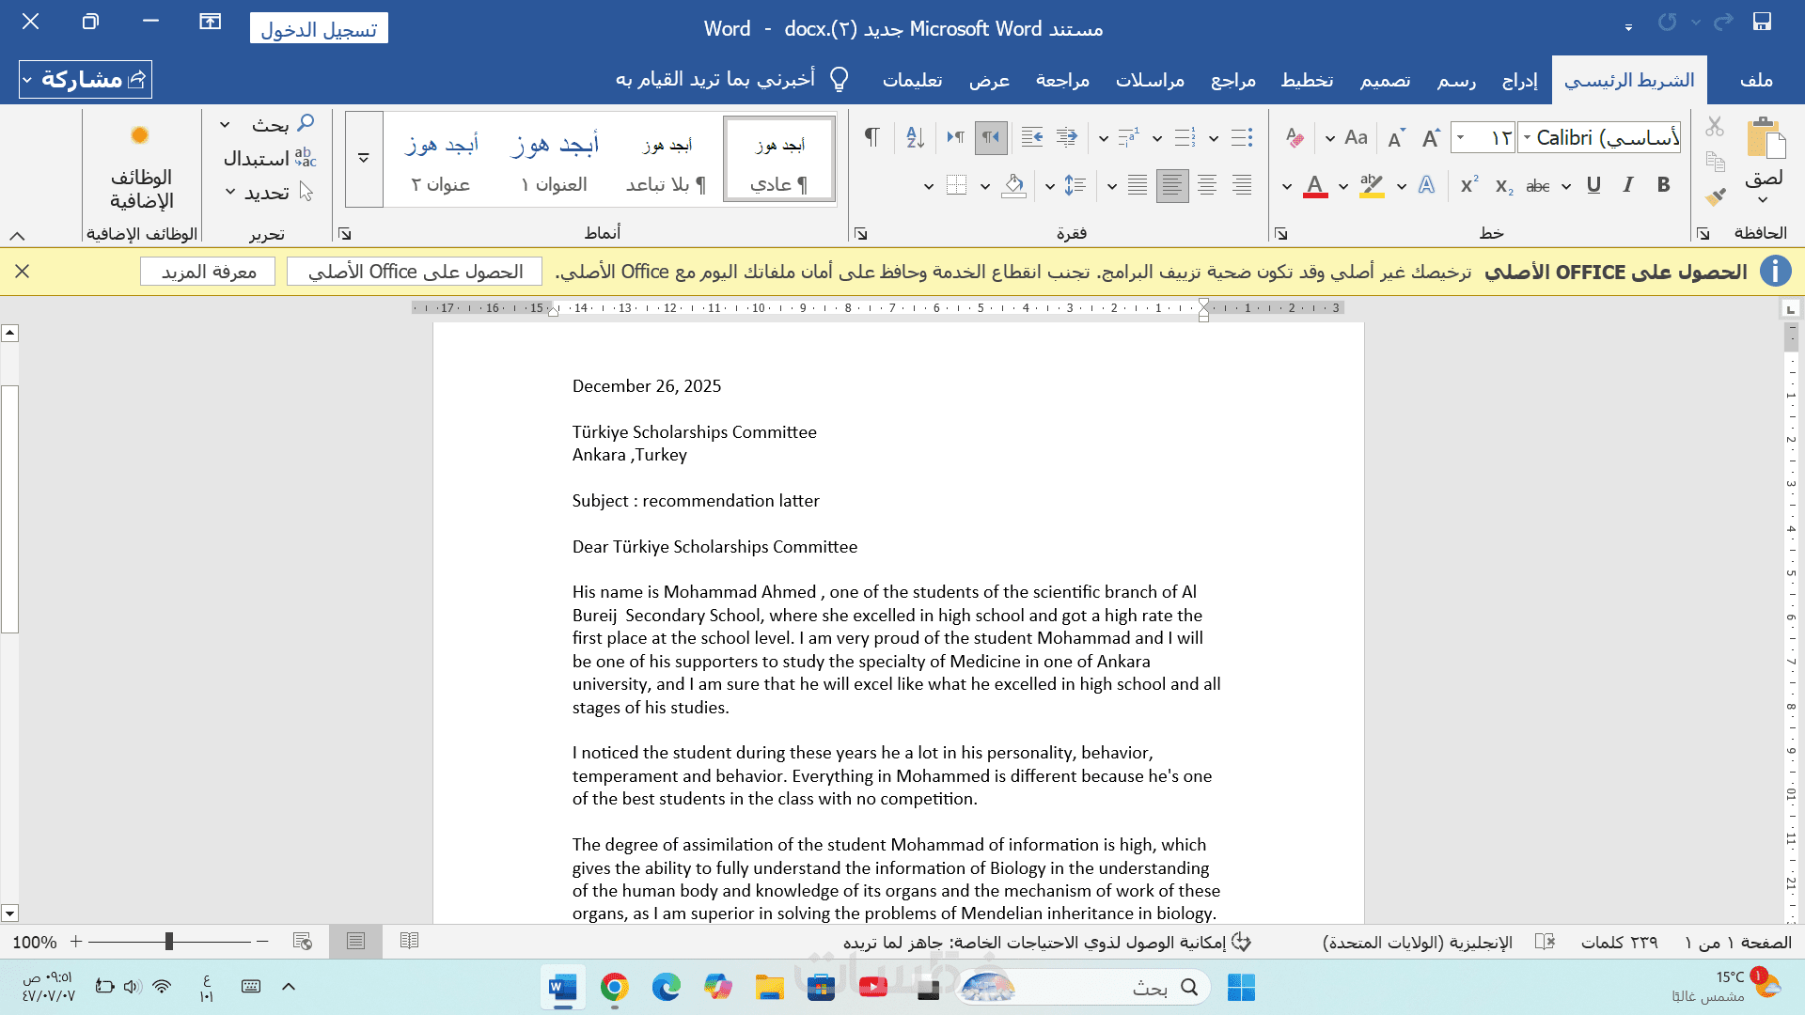Click the paint bucket shading icon
This screenshot has width=1805, height=1015.
1013,185
